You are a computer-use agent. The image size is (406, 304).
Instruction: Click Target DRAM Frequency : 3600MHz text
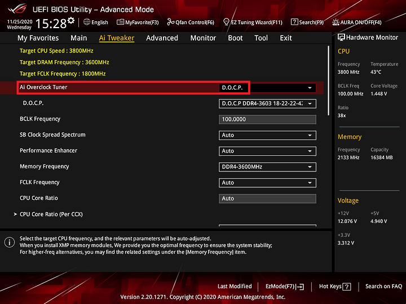point(64,62)
